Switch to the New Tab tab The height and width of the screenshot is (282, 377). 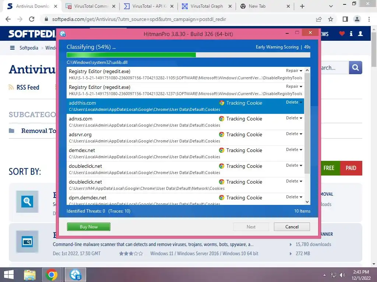(x=265, y=6)
